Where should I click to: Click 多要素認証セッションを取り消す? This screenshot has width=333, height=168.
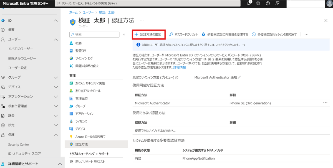click(274, 34)
